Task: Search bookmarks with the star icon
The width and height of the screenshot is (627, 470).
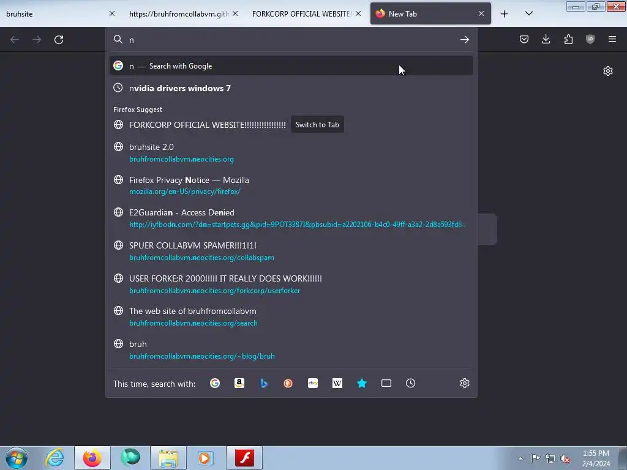Action: (x=362, y=383)
